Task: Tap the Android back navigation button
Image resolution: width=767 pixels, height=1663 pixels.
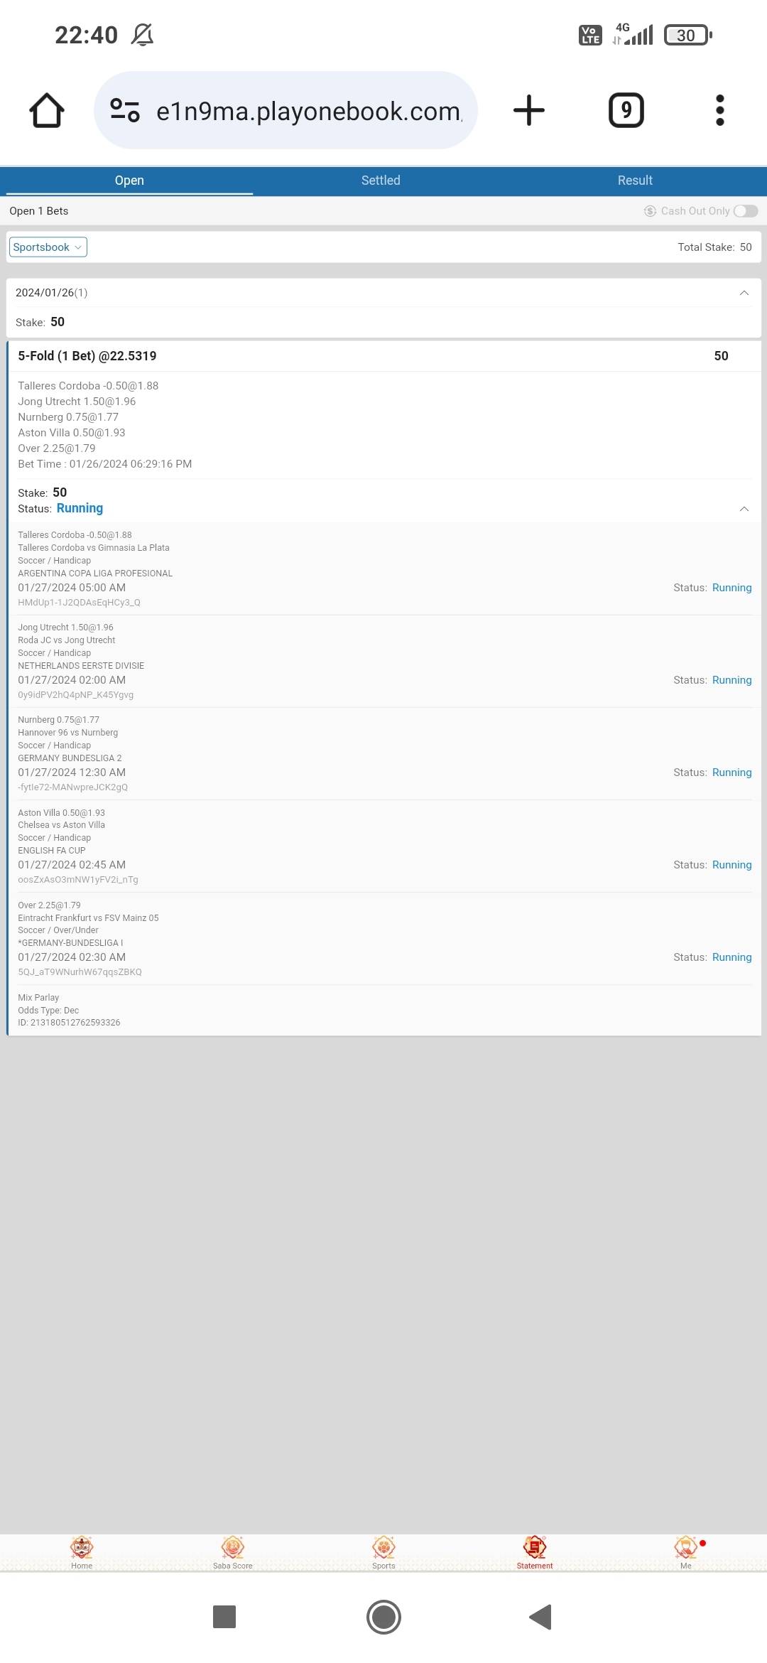Action: [x=540, y=1617]
